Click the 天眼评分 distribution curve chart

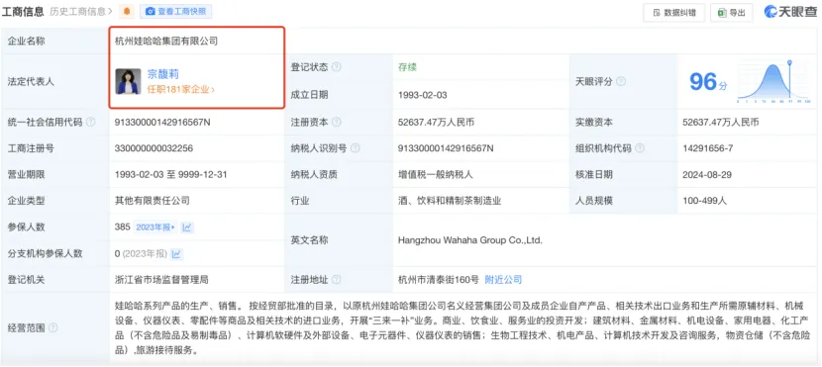[x=773, y=81]
